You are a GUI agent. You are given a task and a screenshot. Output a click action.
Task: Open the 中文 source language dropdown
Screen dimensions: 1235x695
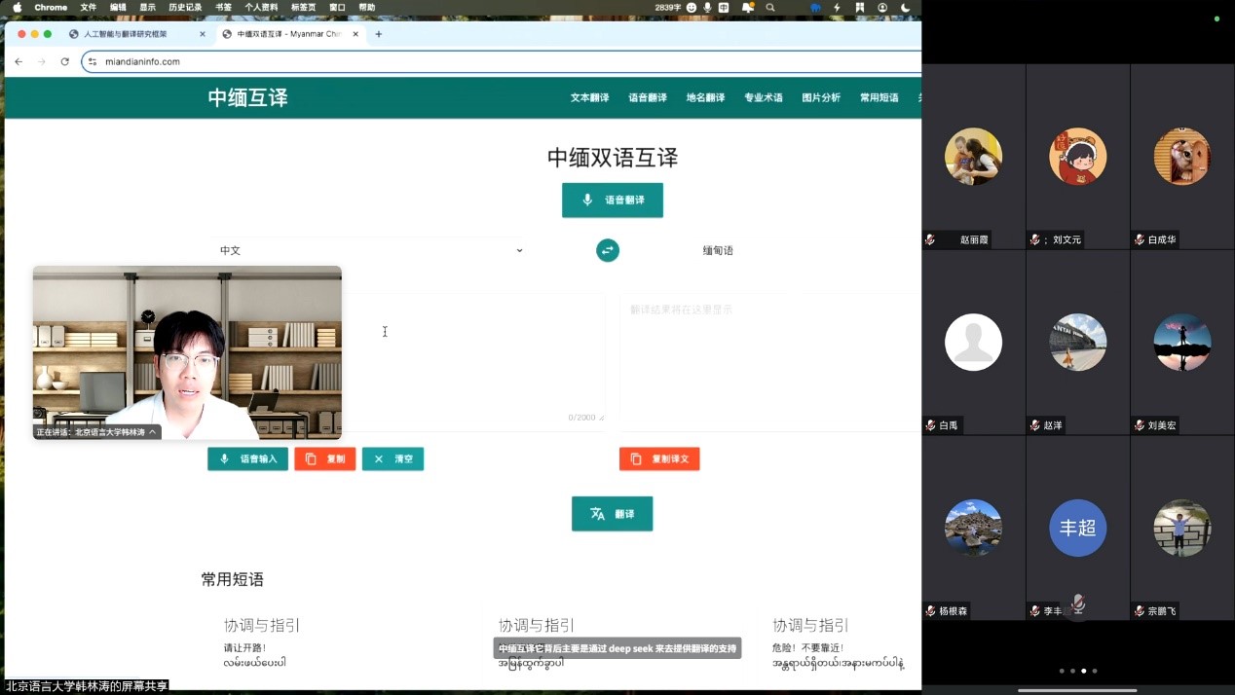(x=370, y=250)
